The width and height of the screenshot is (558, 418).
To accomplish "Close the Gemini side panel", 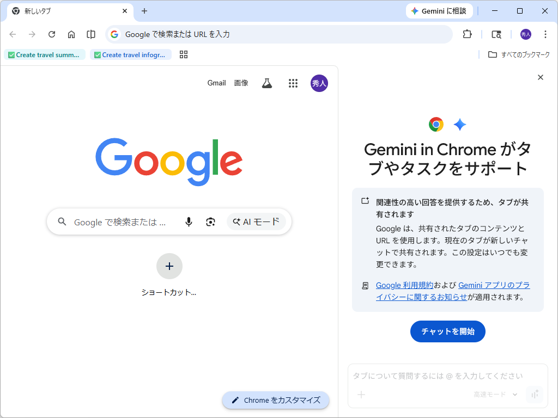I will 540,77.
